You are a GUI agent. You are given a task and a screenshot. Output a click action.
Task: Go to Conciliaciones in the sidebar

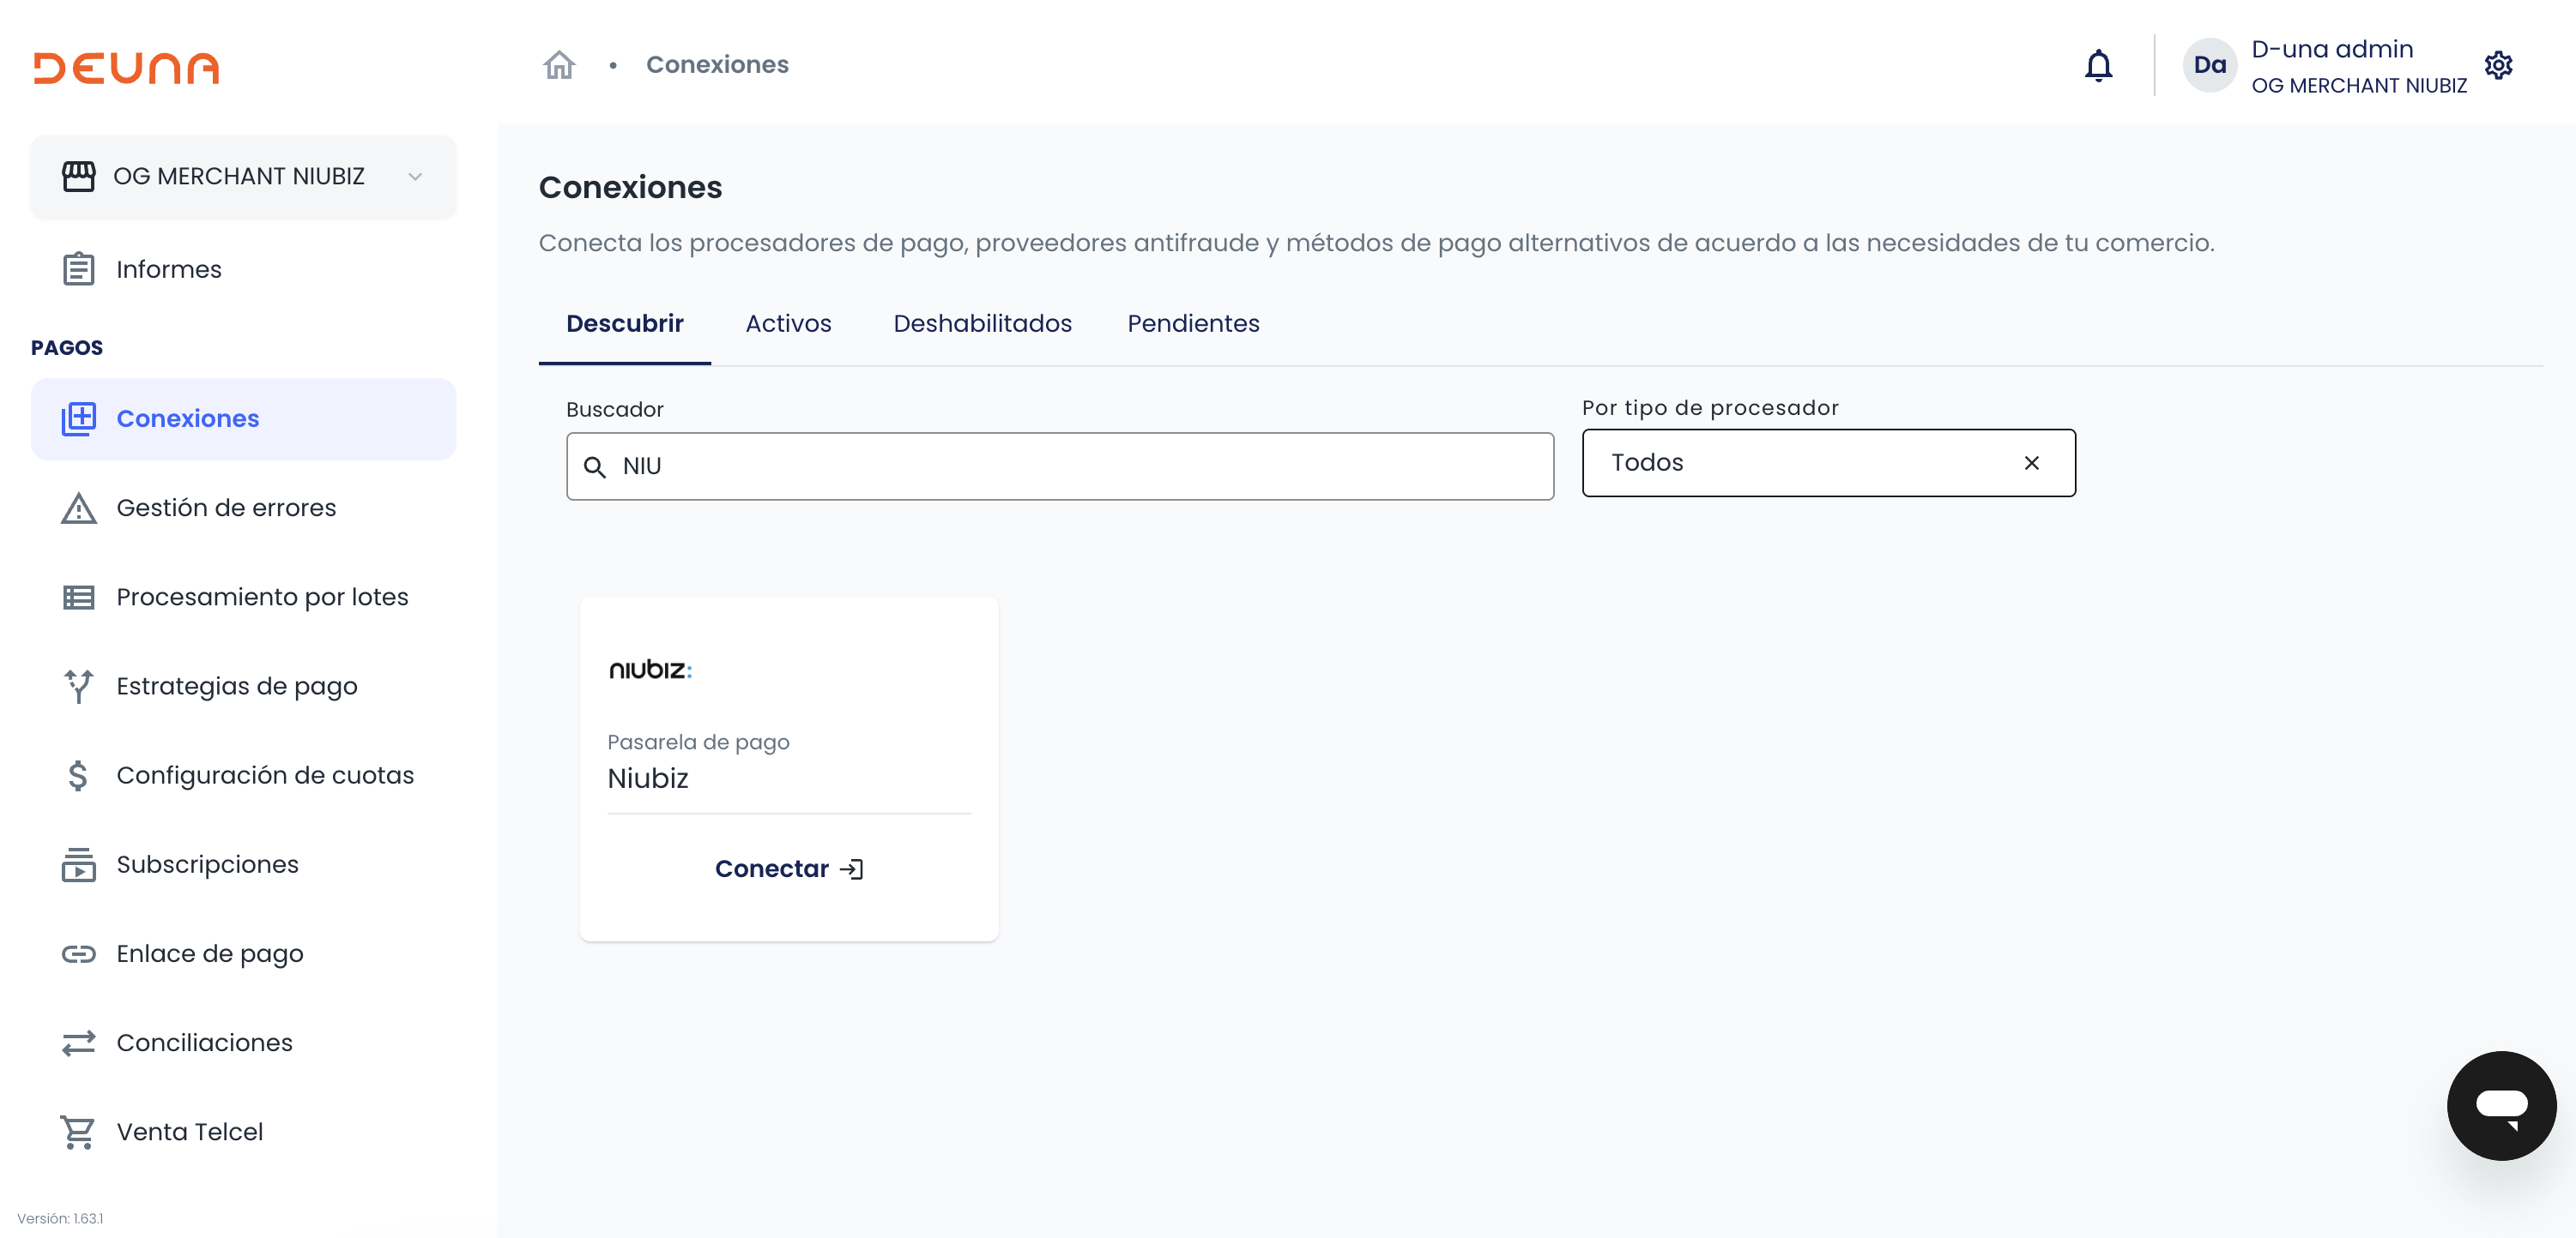click(x=204, y=1043)
